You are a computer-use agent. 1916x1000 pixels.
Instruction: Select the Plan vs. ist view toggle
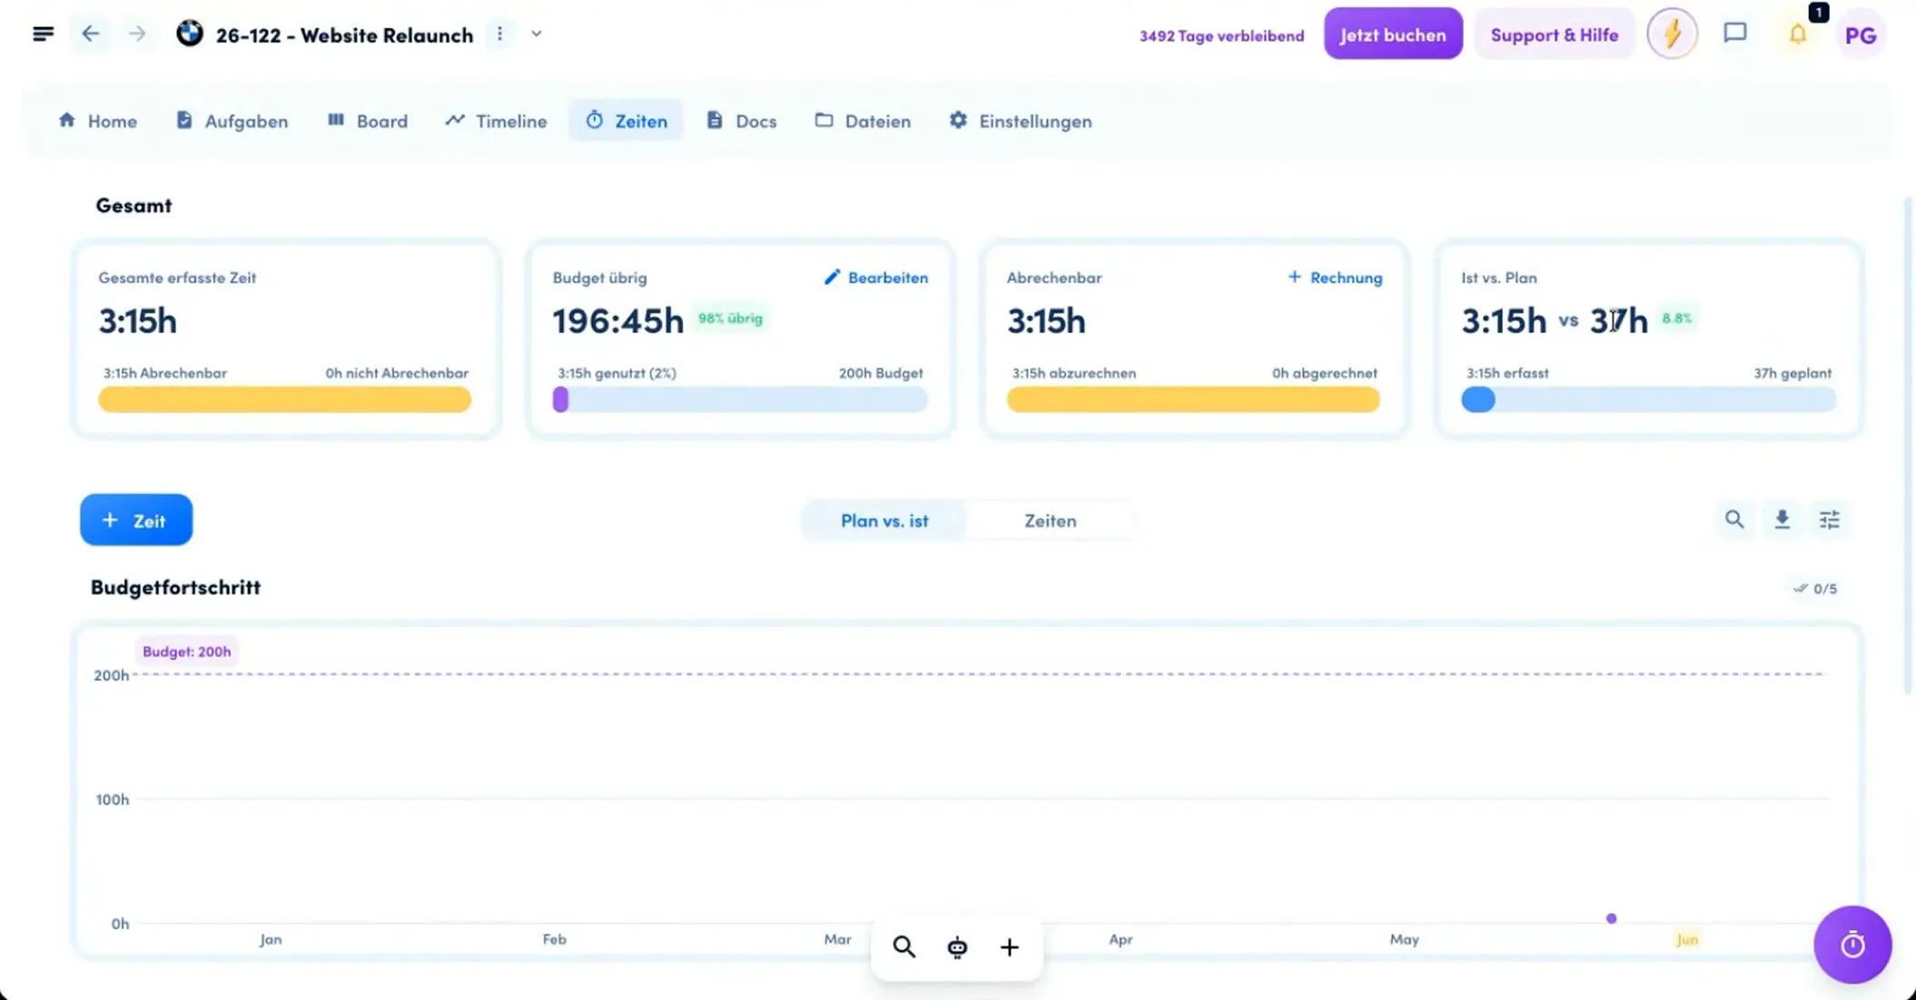[884, 521]
